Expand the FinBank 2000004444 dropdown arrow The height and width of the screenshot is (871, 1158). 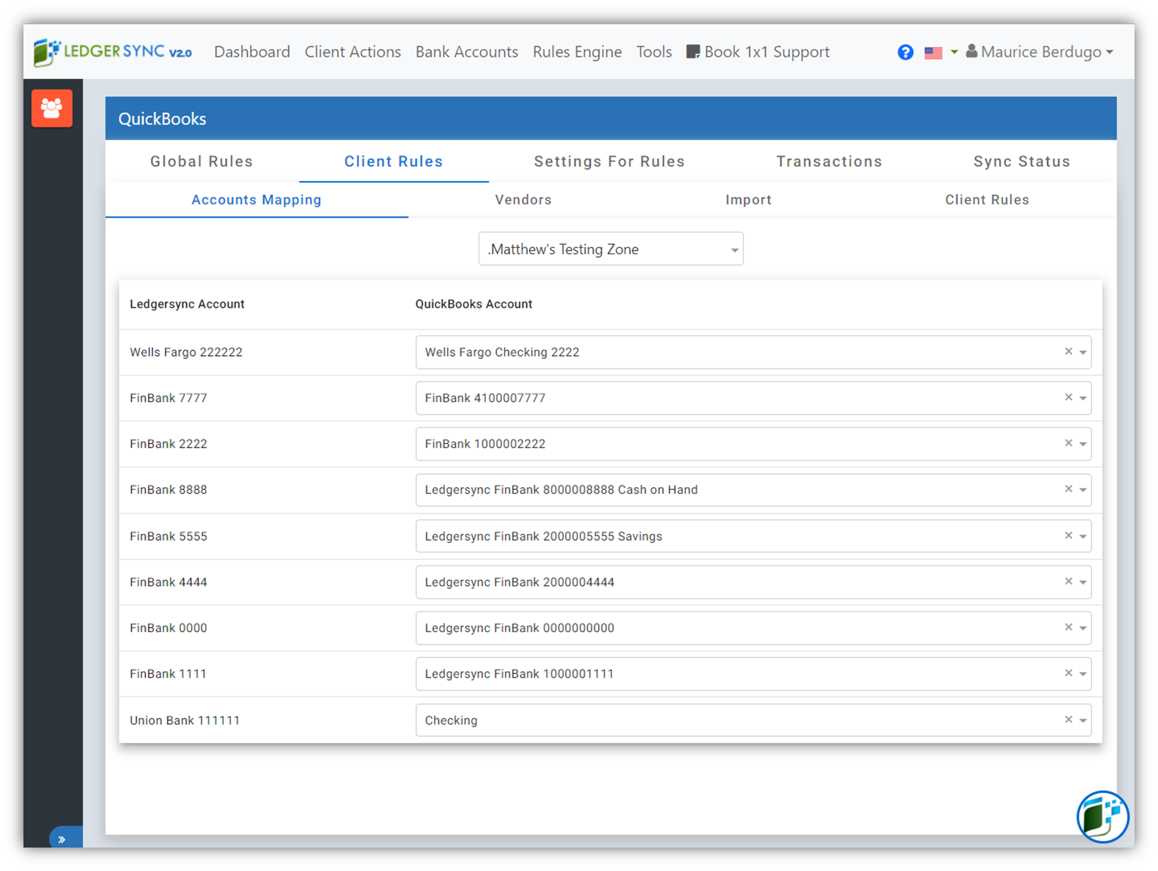[x=1083, y=583]
